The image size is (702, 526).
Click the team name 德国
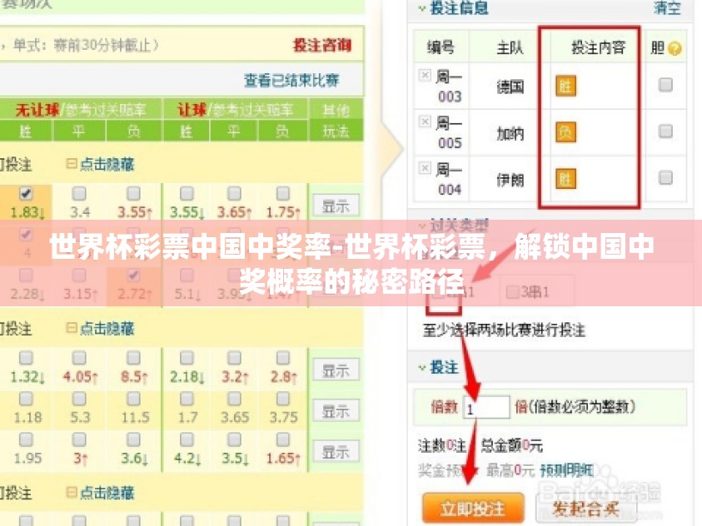510,87
